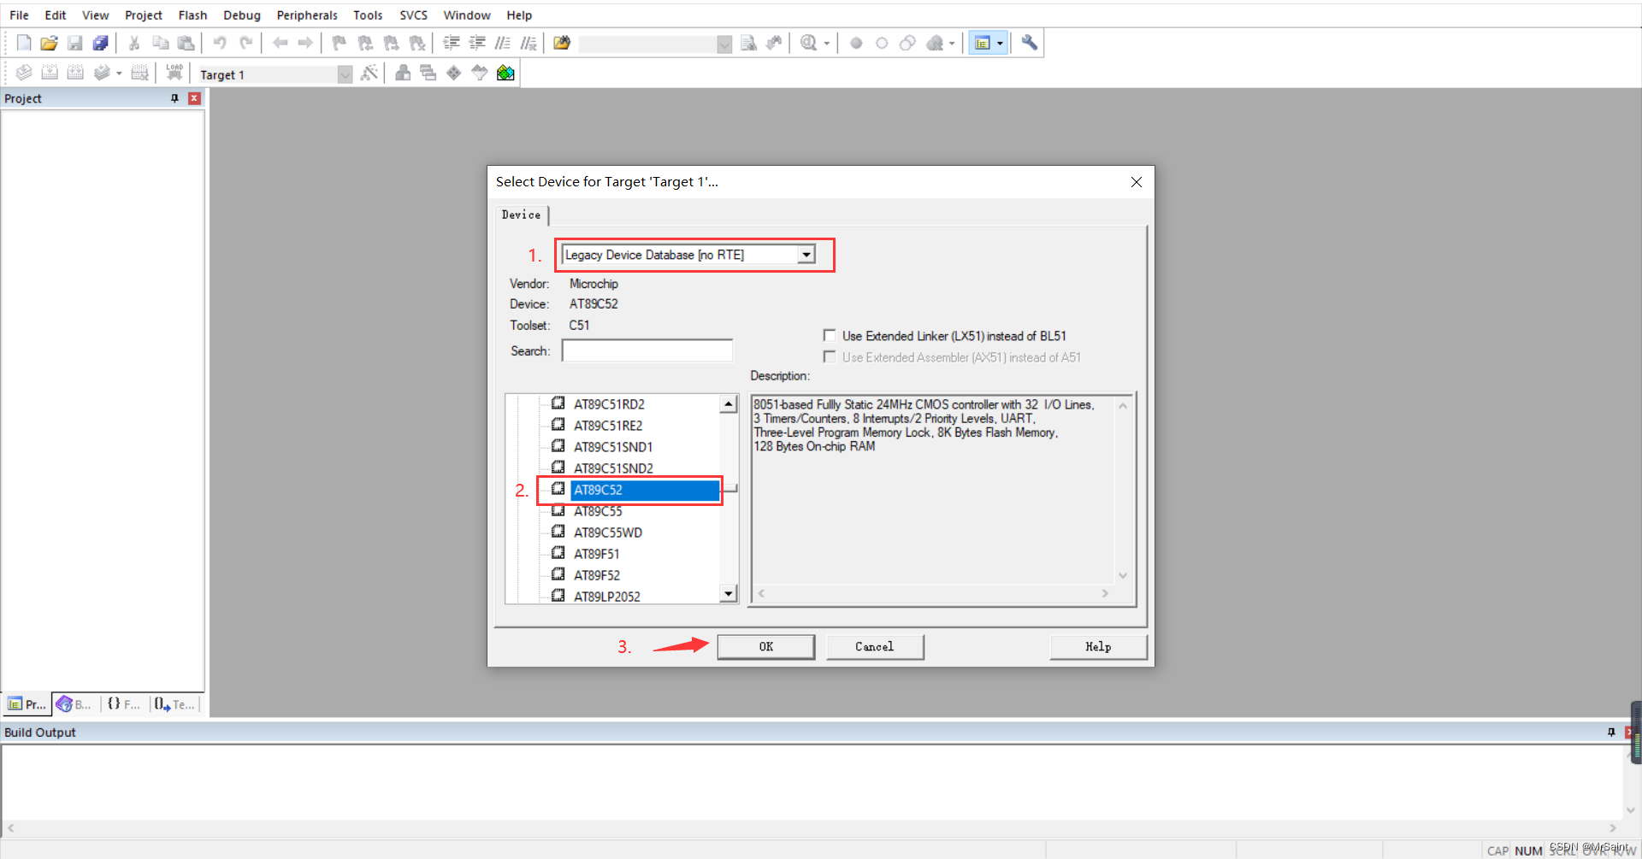Click the Redo arrow icon
1642x859 pixels.
coord(246,43)
